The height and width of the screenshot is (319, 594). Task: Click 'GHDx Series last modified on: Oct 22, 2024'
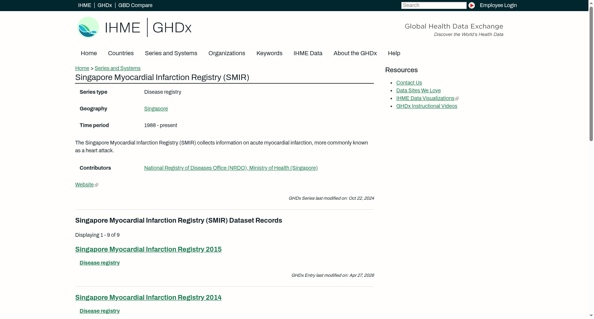tap(331, 199)
